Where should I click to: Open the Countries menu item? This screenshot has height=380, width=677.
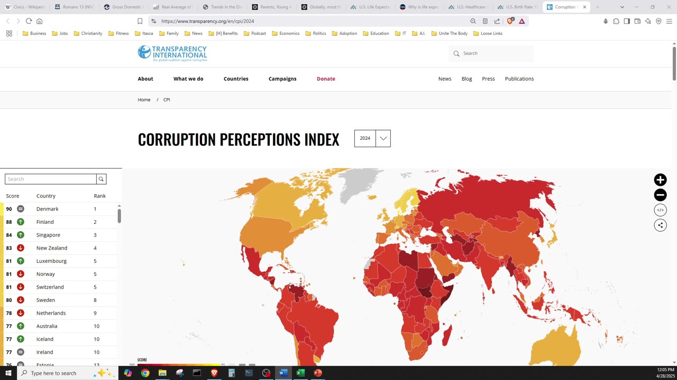coord(236,79)
